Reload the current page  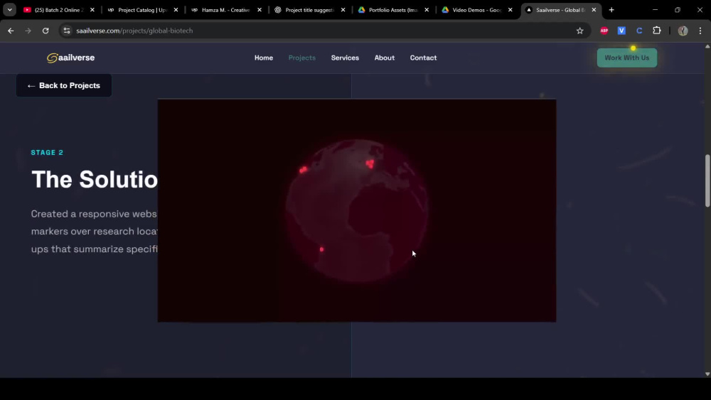[46, 31]
